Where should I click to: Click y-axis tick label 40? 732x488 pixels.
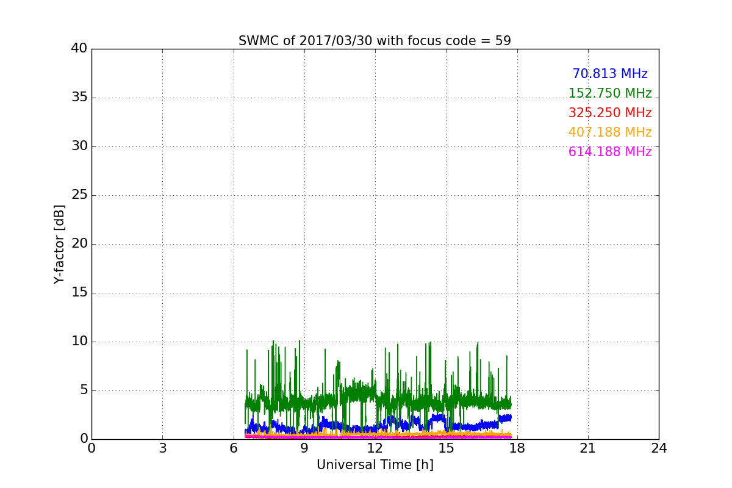[79, 49]
